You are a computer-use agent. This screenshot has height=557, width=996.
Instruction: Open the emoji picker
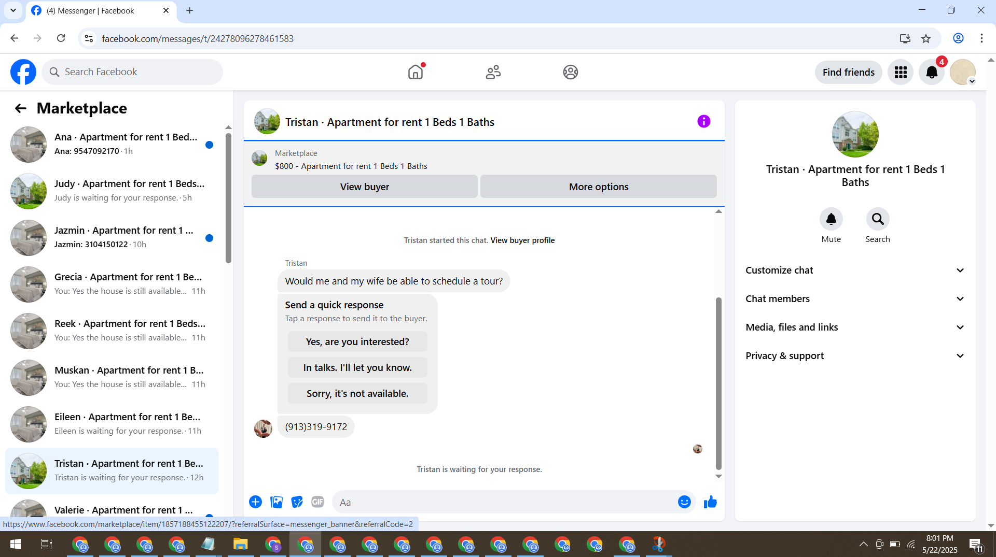[684, 502]
